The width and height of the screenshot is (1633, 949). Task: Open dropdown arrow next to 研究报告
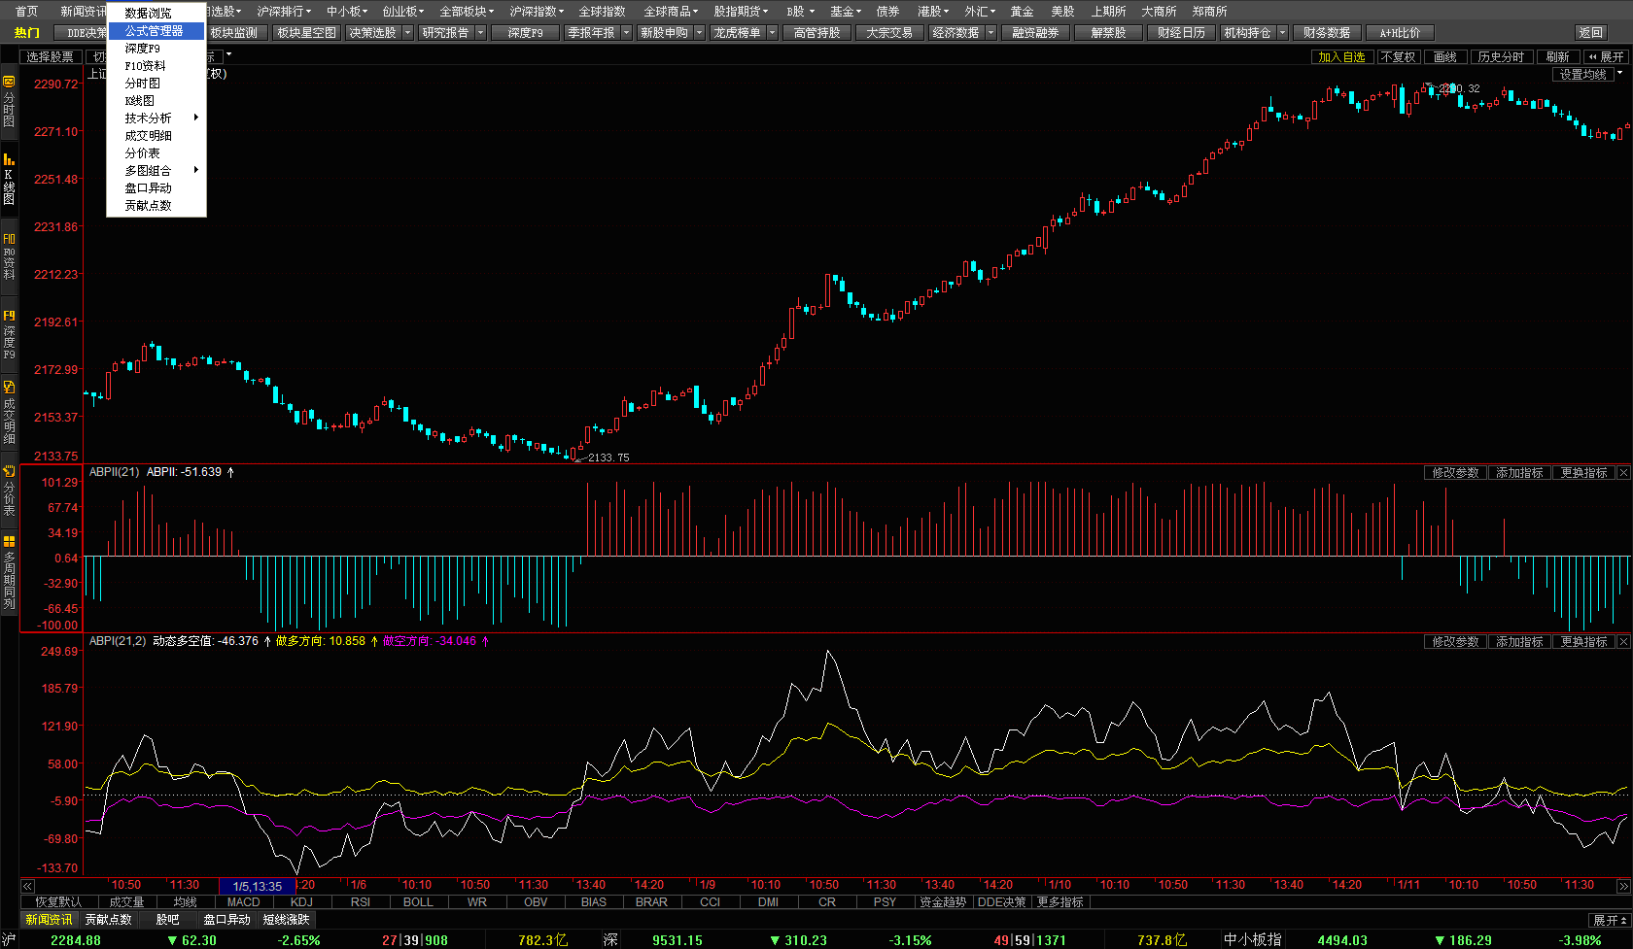[481, 33]
